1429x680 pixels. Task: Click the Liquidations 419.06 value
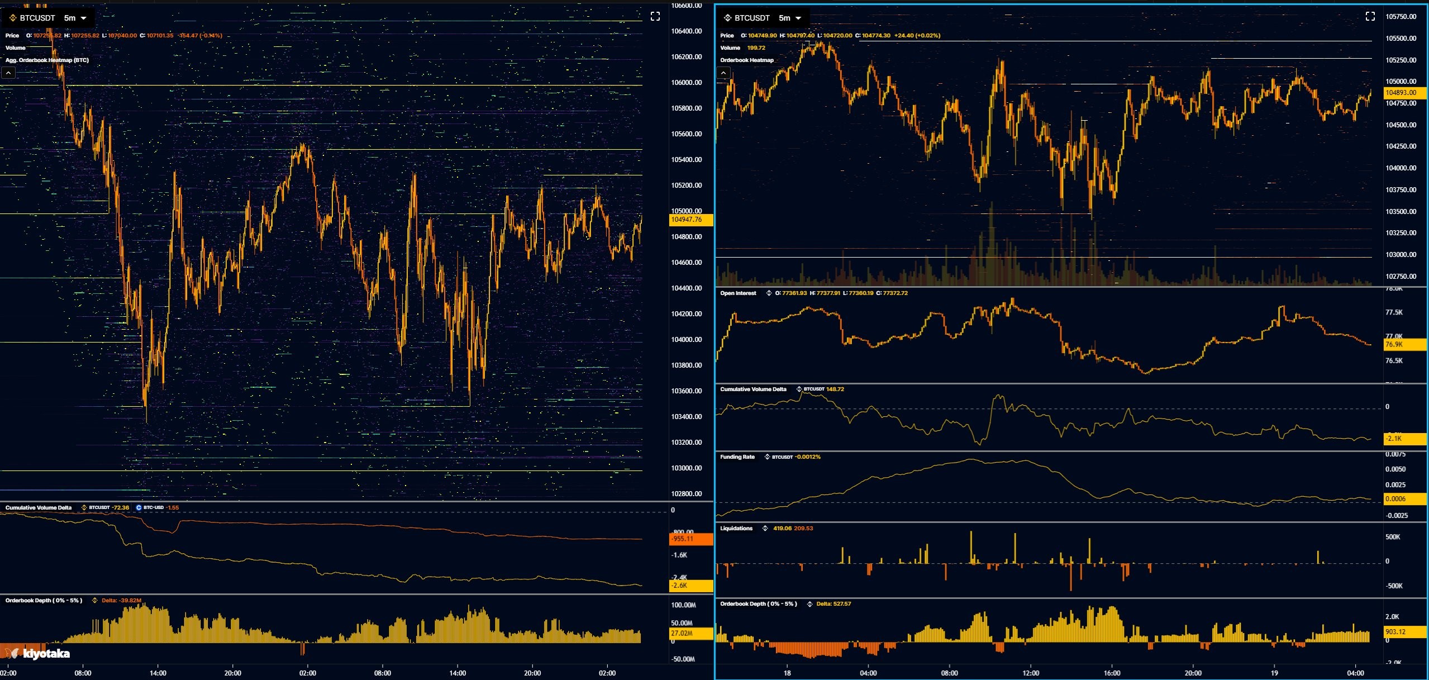(782, 528)
